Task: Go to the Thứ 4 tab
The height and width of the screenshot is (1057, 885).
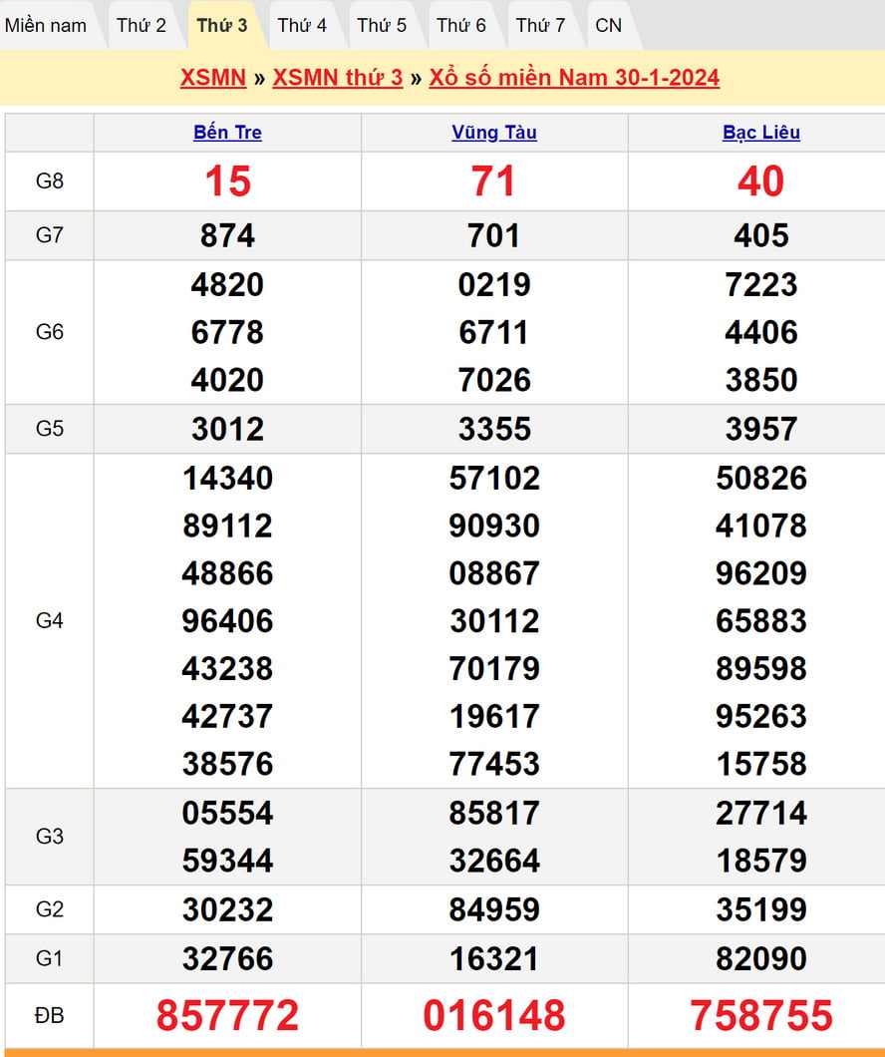Action: 302,26
